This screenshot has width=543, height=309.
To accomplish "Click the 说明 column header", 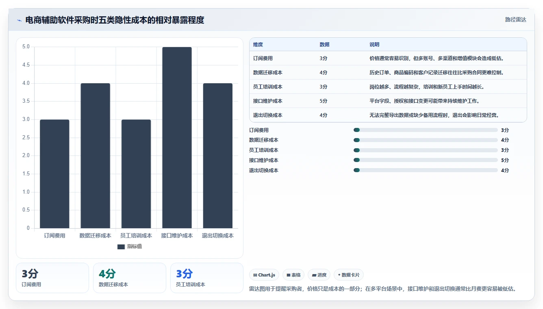I will pos(374,45).
